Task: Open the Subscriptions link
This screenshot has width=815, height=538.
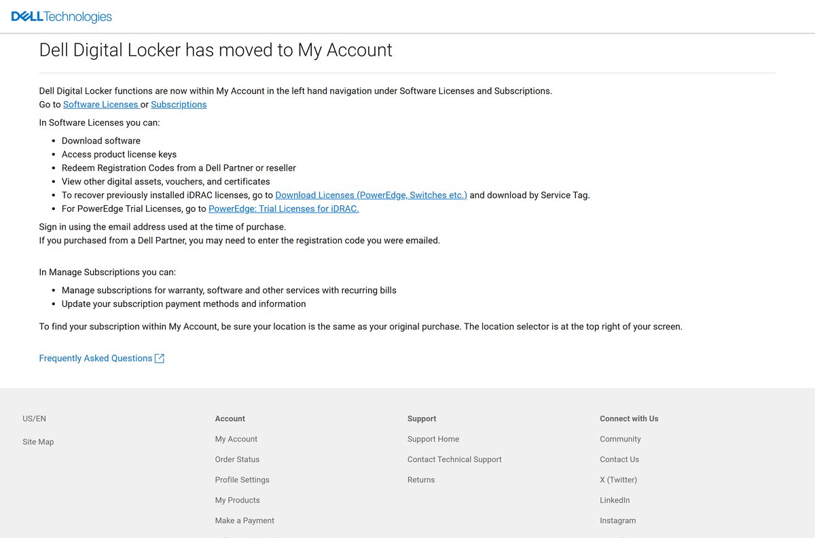Action: coord(179,105)
